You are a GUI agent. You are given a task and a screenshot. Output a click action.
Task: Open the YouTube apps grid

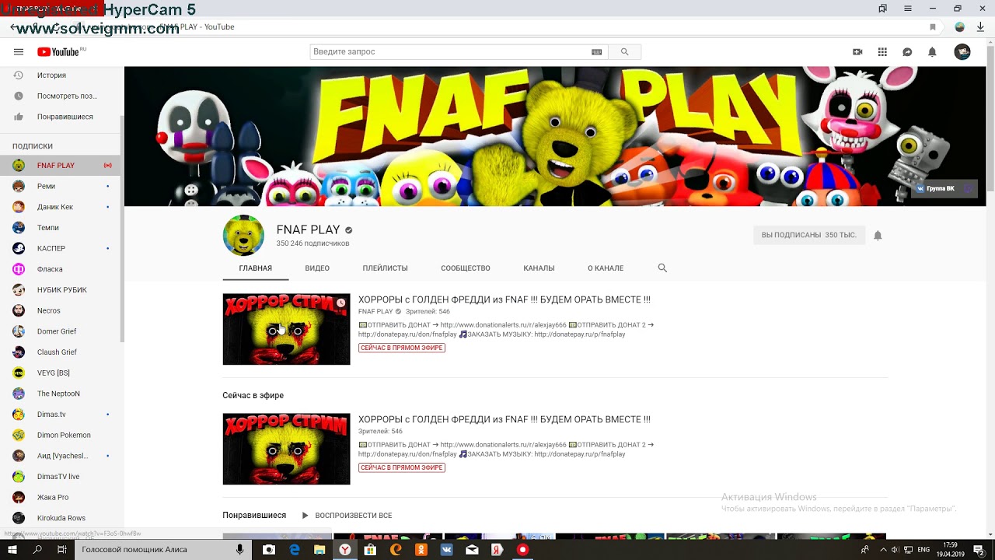coord(882,52)
